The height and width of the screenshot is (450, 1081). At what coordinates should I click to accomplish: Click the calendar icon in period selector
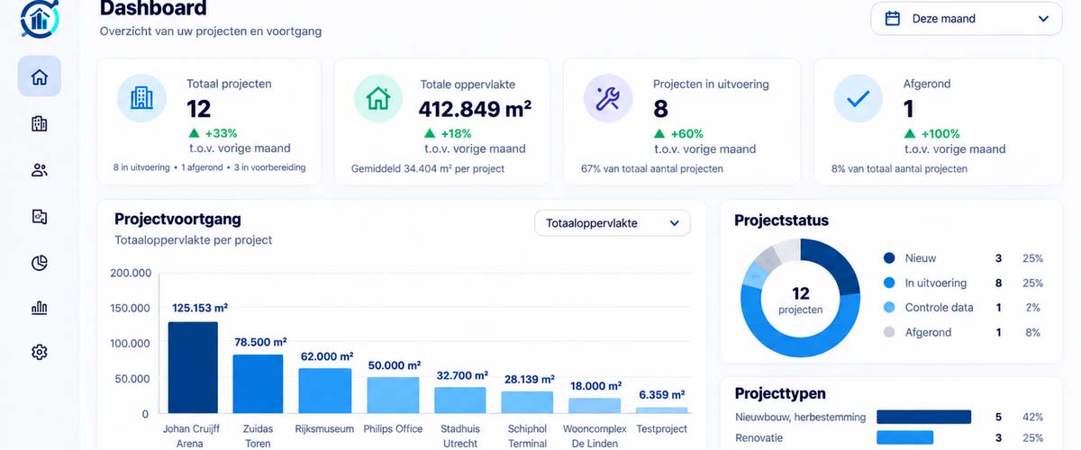894,18
